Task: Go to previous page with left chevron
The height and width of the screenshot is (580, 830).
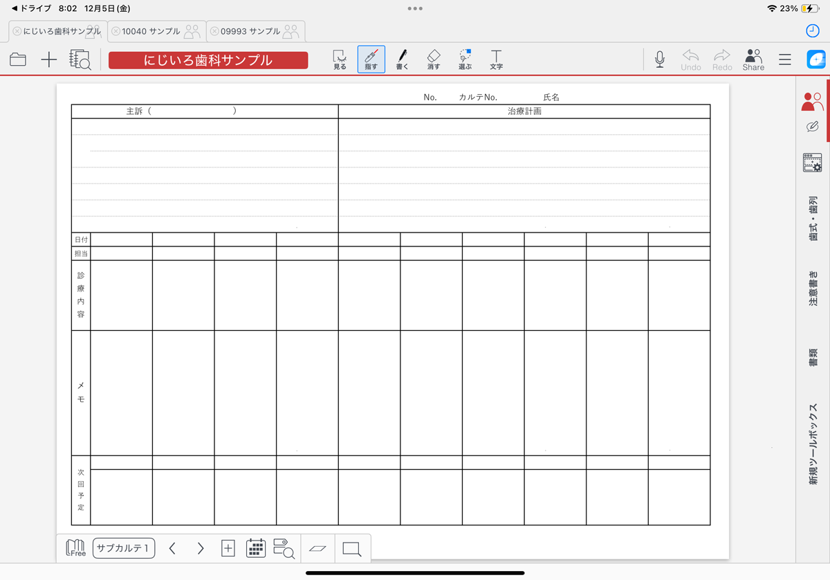Action: tap(172, 548)
